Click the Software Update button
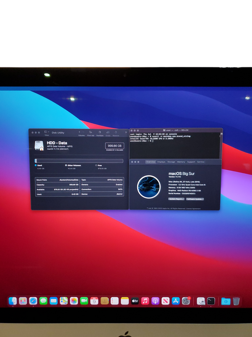This screenshot has width=252, height=337. 195,199
